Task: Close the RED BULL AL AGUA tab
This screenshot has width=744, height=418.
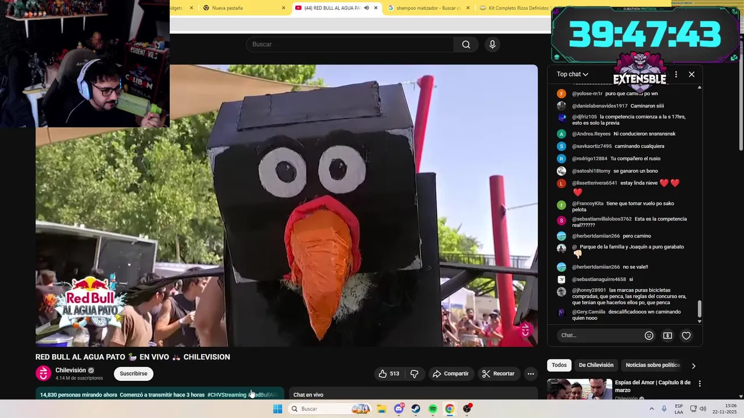Action: coord(376,8)
